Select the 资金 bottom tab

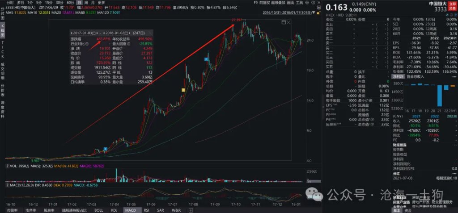[x=408, y=210]
